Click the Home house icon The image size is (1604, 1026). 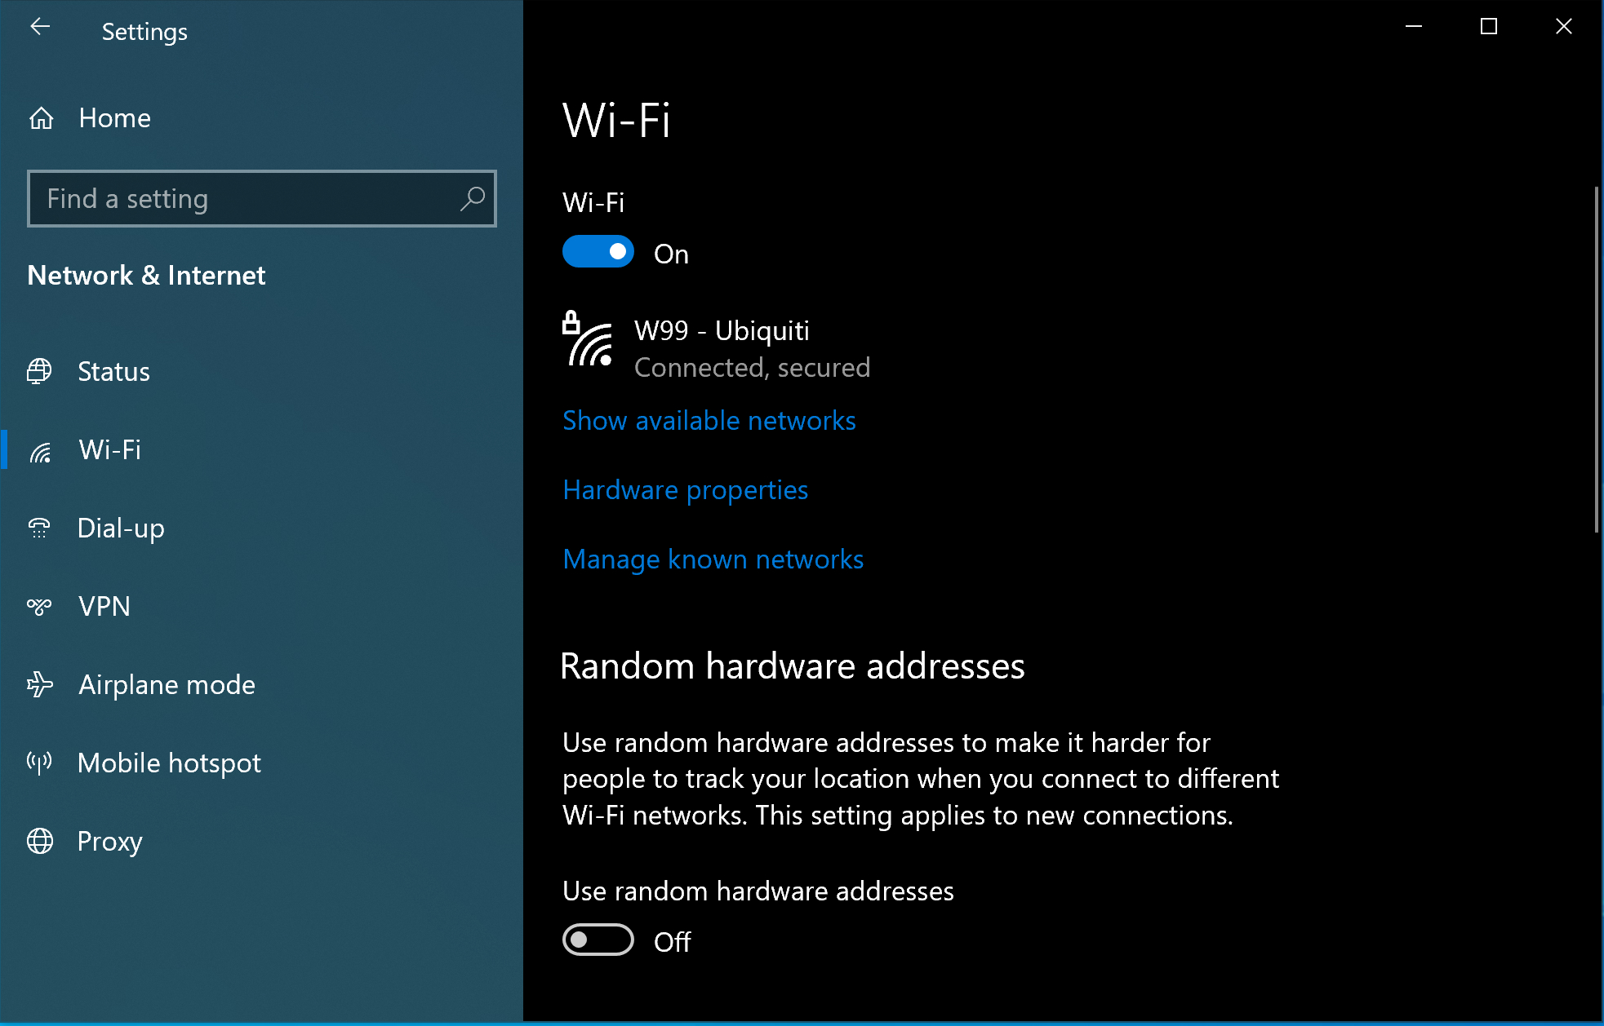click(x=41, y=119)
